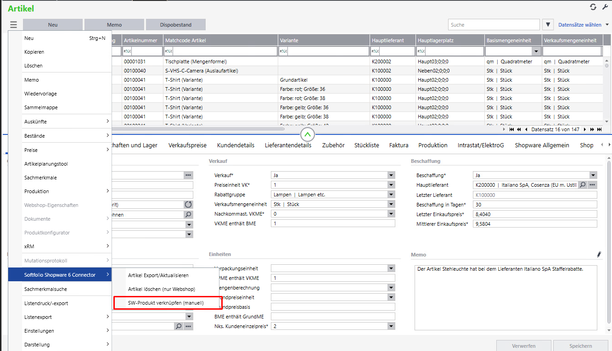The height and width of the screenshot is (351, 612).
Task: Expand the Rabattgruppe dropdown
Action: (x=391, y=195)
